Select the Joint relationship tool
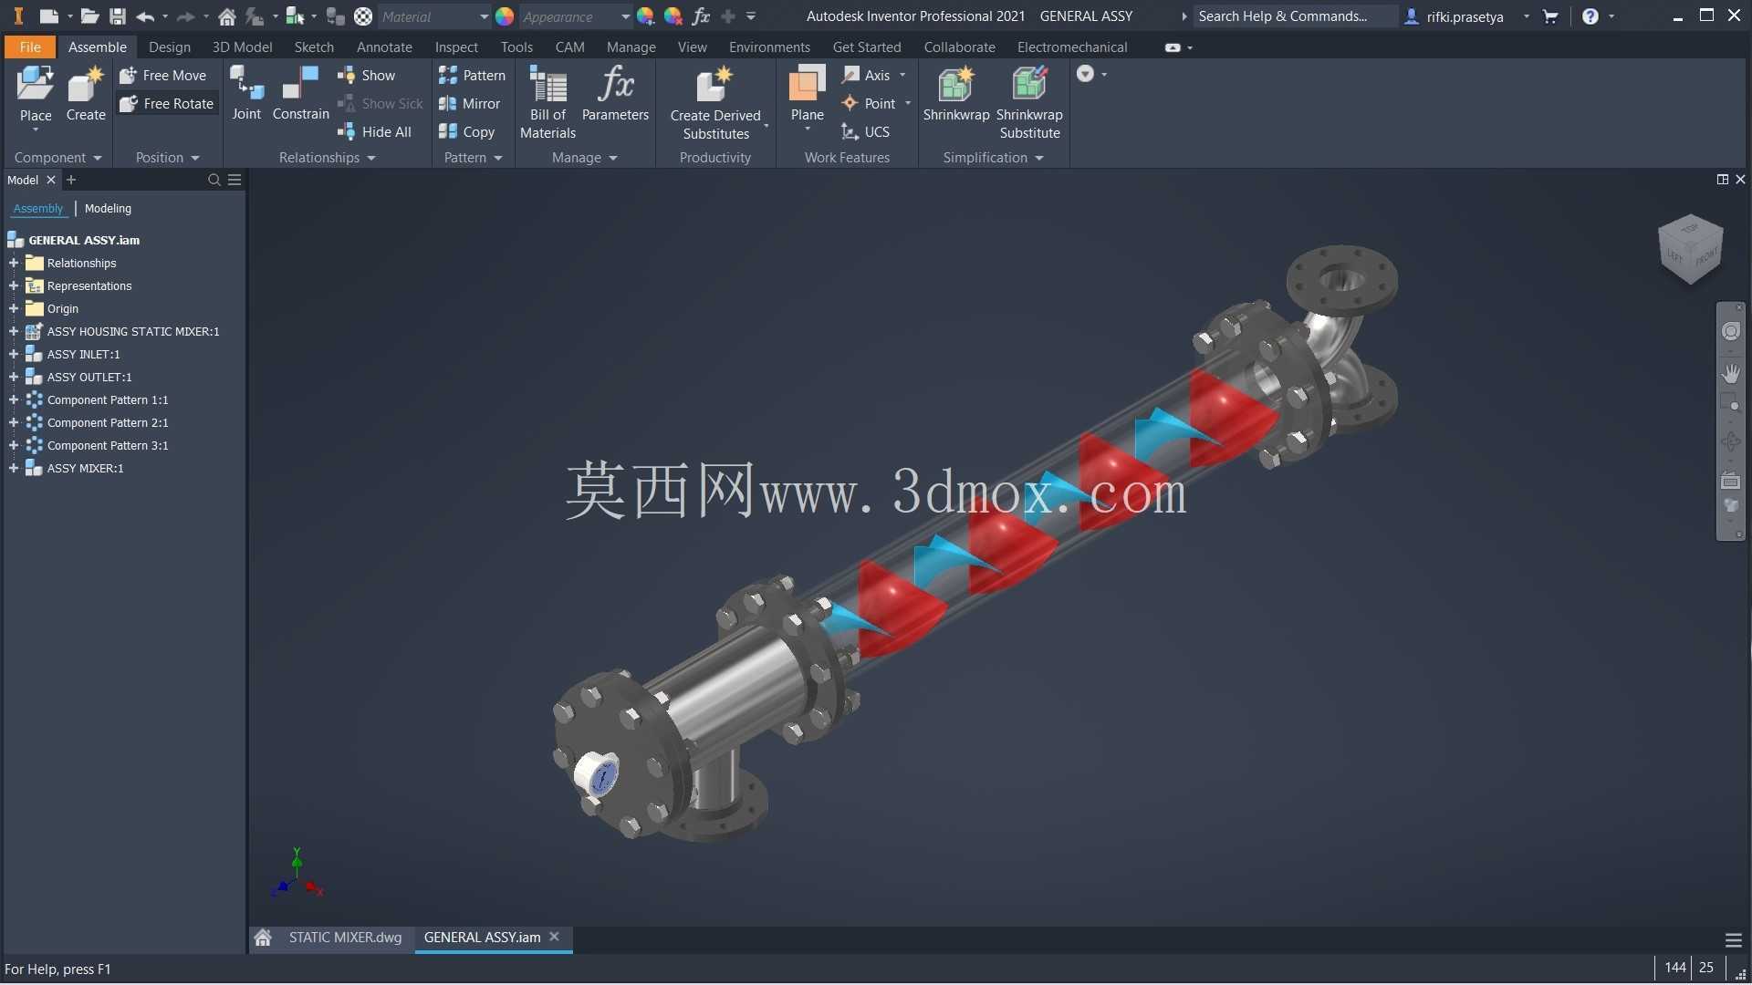The width and height of the screenshot is (1752, 985). 246,94
